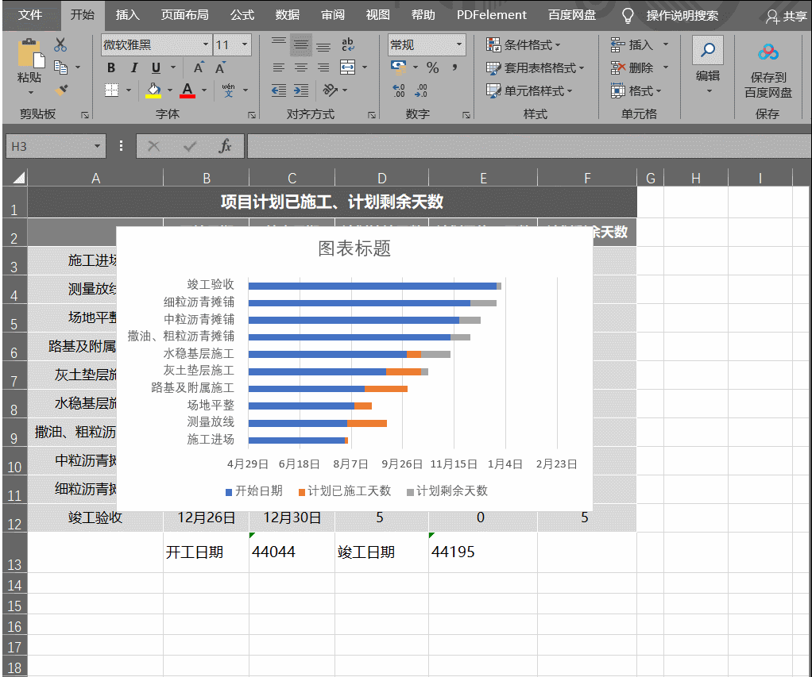The image size is (812, 677).
Task: Open Format as Table 套用表格格式
Action: 536,67
